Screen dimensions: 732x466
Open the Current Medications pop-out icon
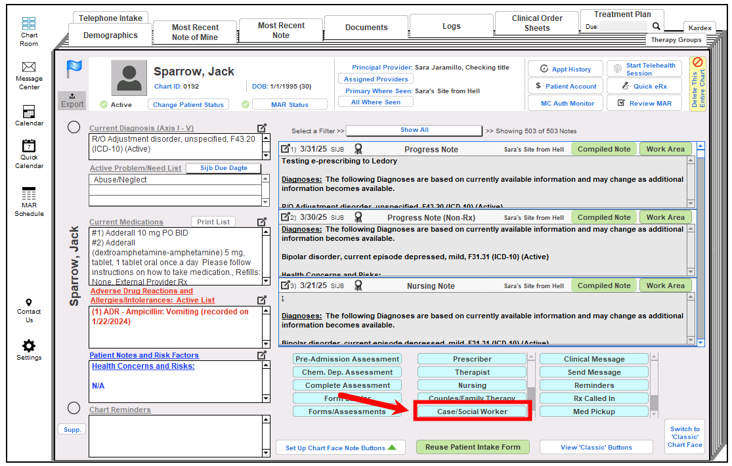[262, 222]
